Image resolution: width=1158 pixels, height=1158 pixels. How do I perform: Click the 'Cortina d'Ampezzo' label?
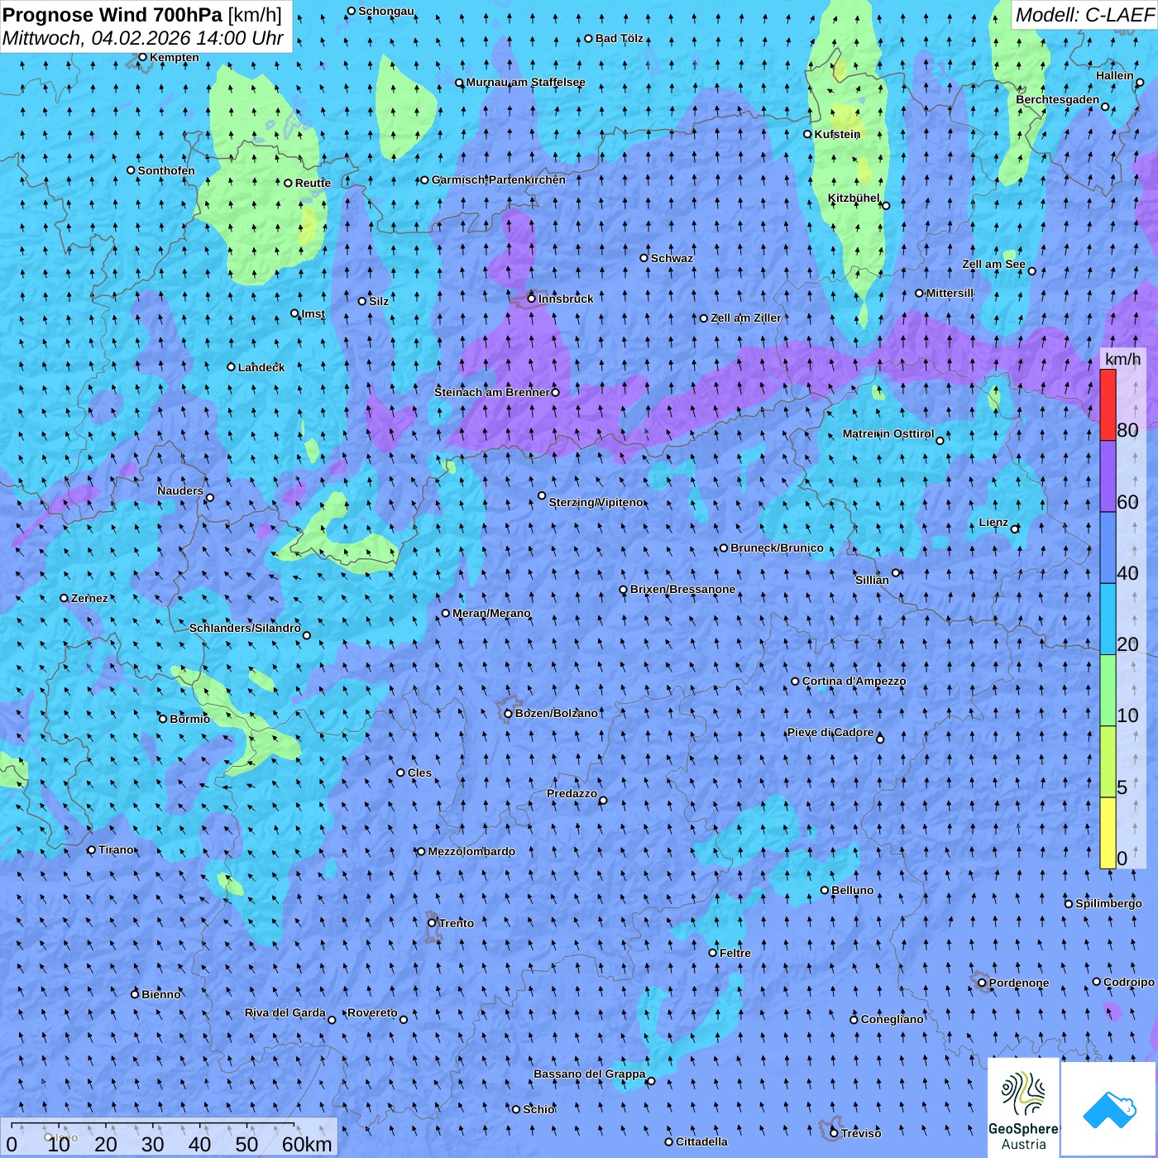854,681
